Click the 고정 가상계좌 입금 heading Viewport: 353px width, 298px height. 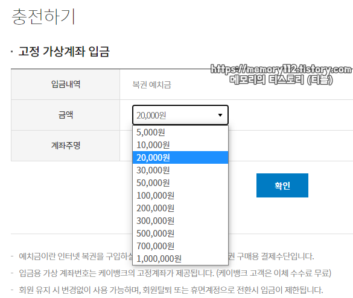coord(64,51)
